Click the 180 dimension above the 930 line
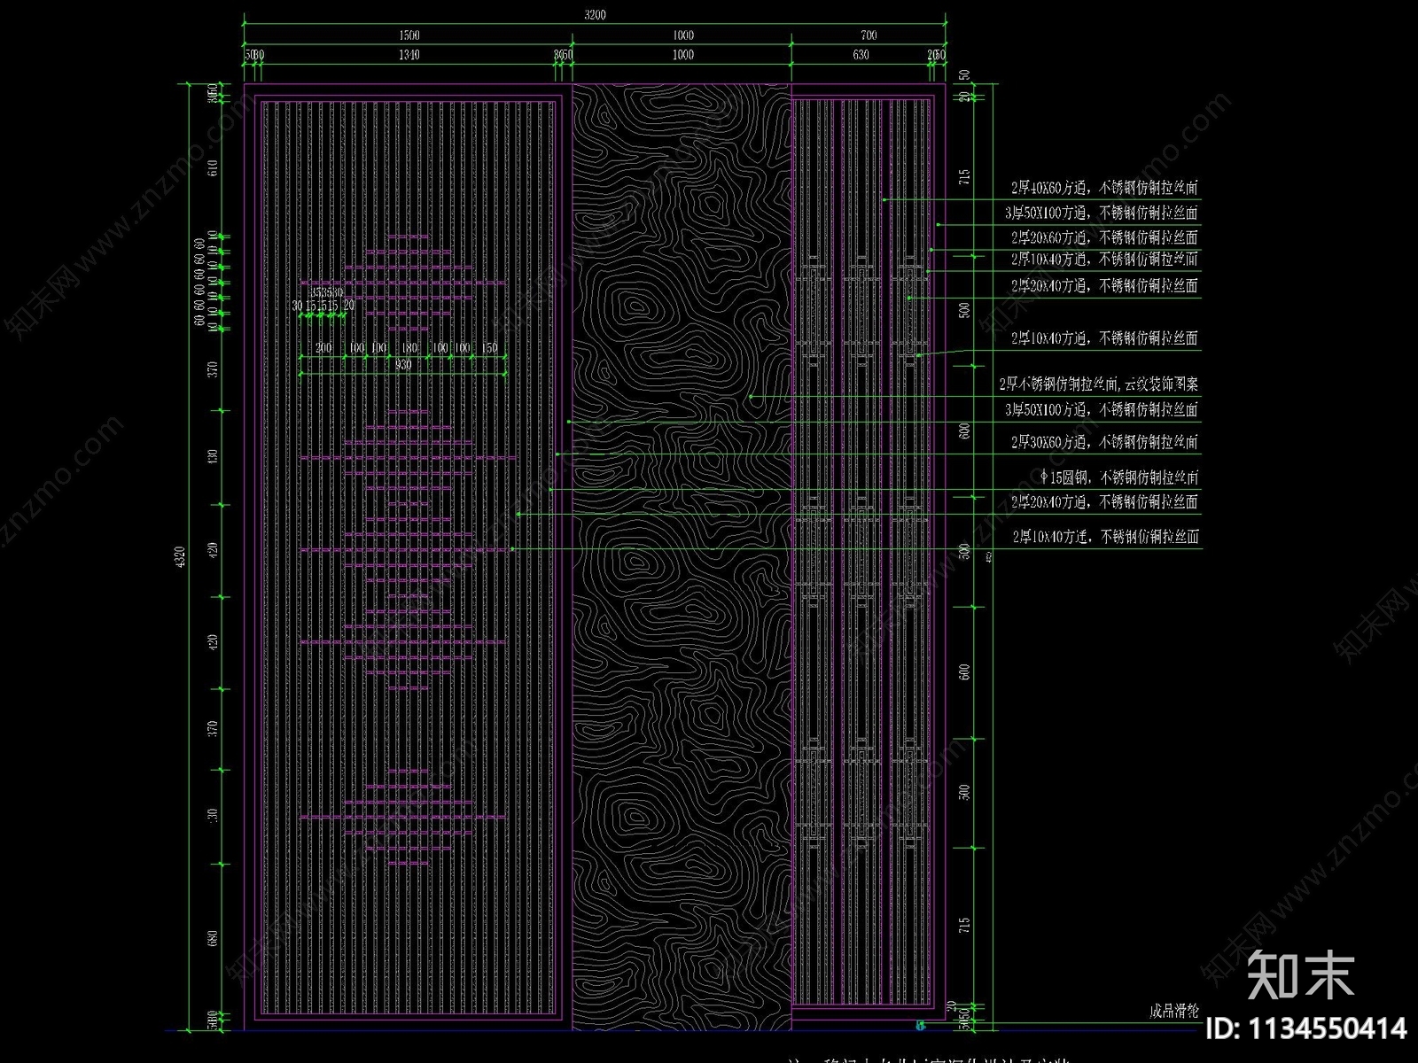Image resolution: width=1418 pixels, height=1063 pixels. tap(409, 348)
